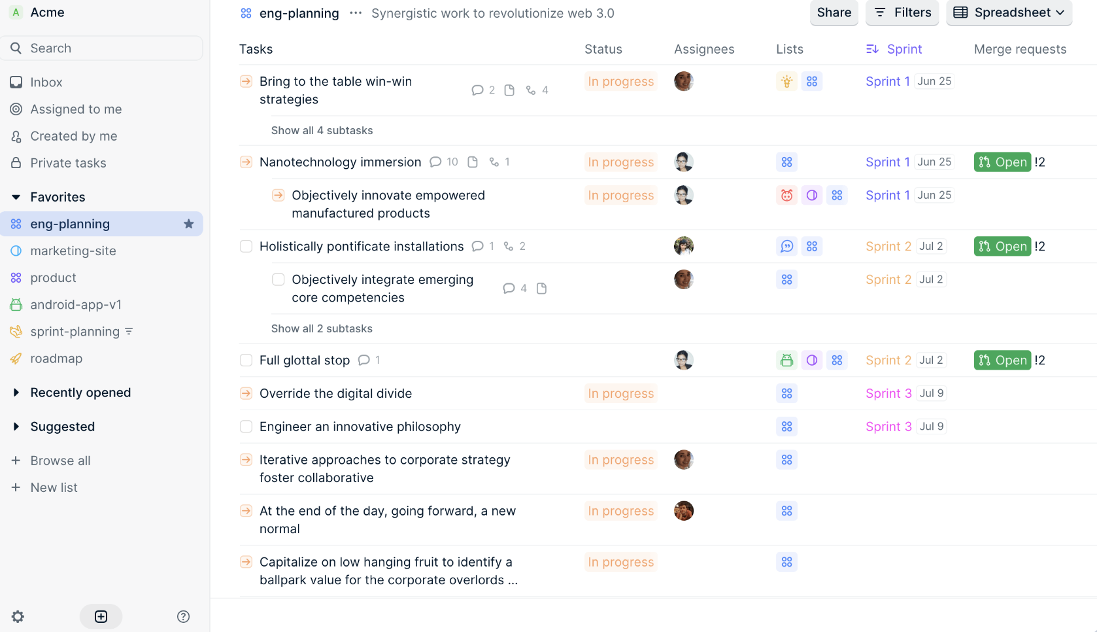Check off Holistically pontificate installations task

(246, 247)
